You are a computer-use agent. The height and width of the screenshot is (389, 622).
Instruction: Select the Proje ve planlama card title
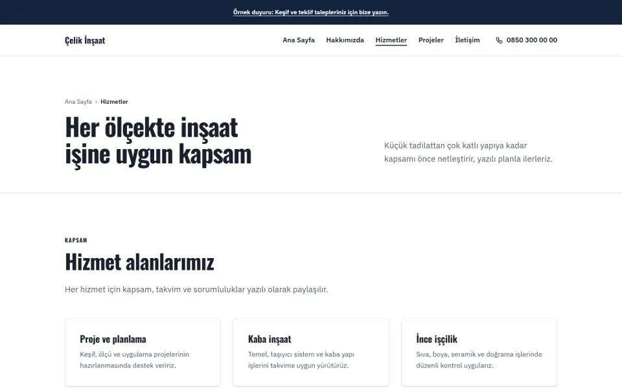pyautogui.click(x=113, y=339)
